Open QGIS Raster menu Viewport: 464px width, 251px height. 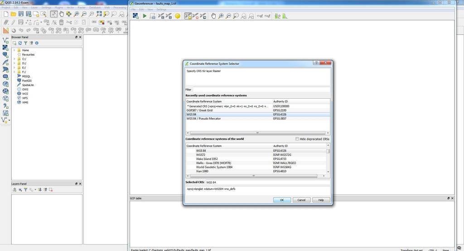pyautogui.click(x=82, y=7)
